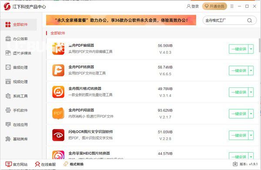Expand install options arrow for 金舟苹果HEIC图片转换器

[x=251, y=156]
